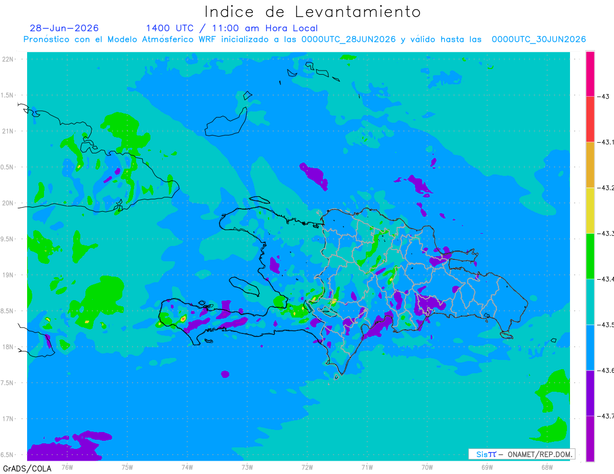Click the '22N' latitude label
Viewport: 614px width, 474px height.
(9, 59)
